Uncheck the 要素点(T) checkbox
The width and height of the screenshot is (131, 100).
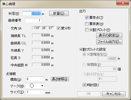(87, 17)
